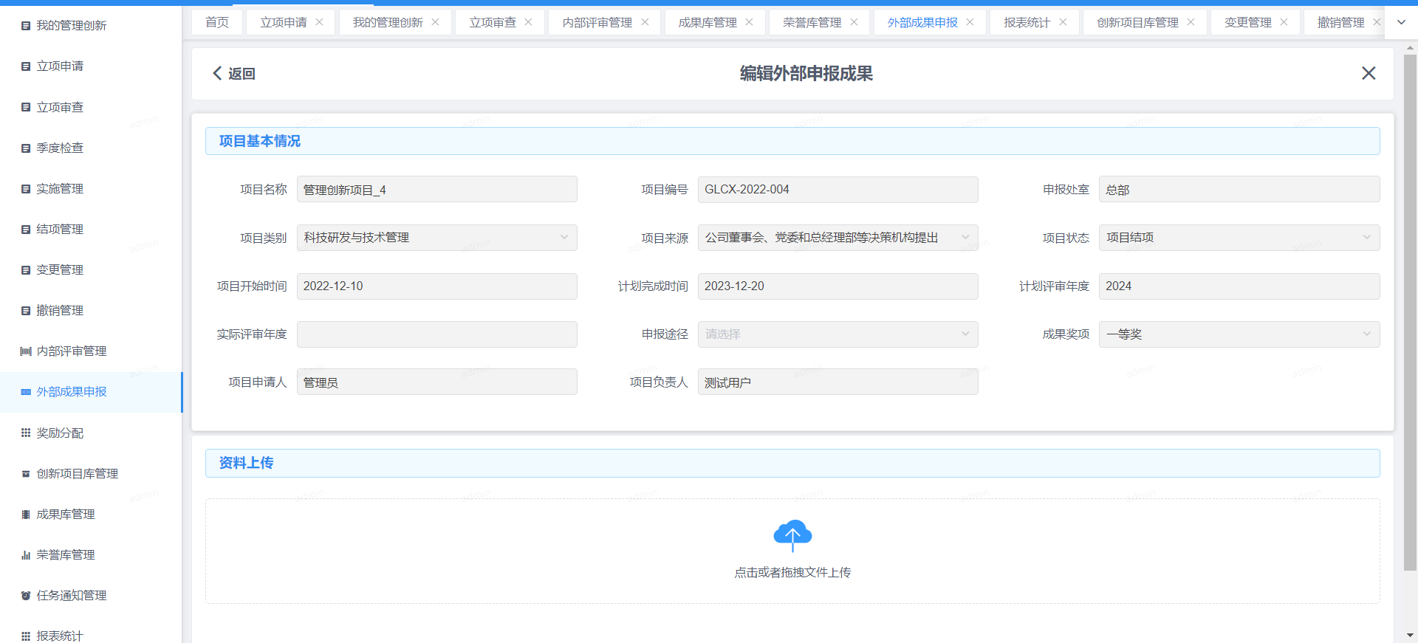
Task: Close the 编辑外部申报成果 panel with X
Action: [1369, 73]
